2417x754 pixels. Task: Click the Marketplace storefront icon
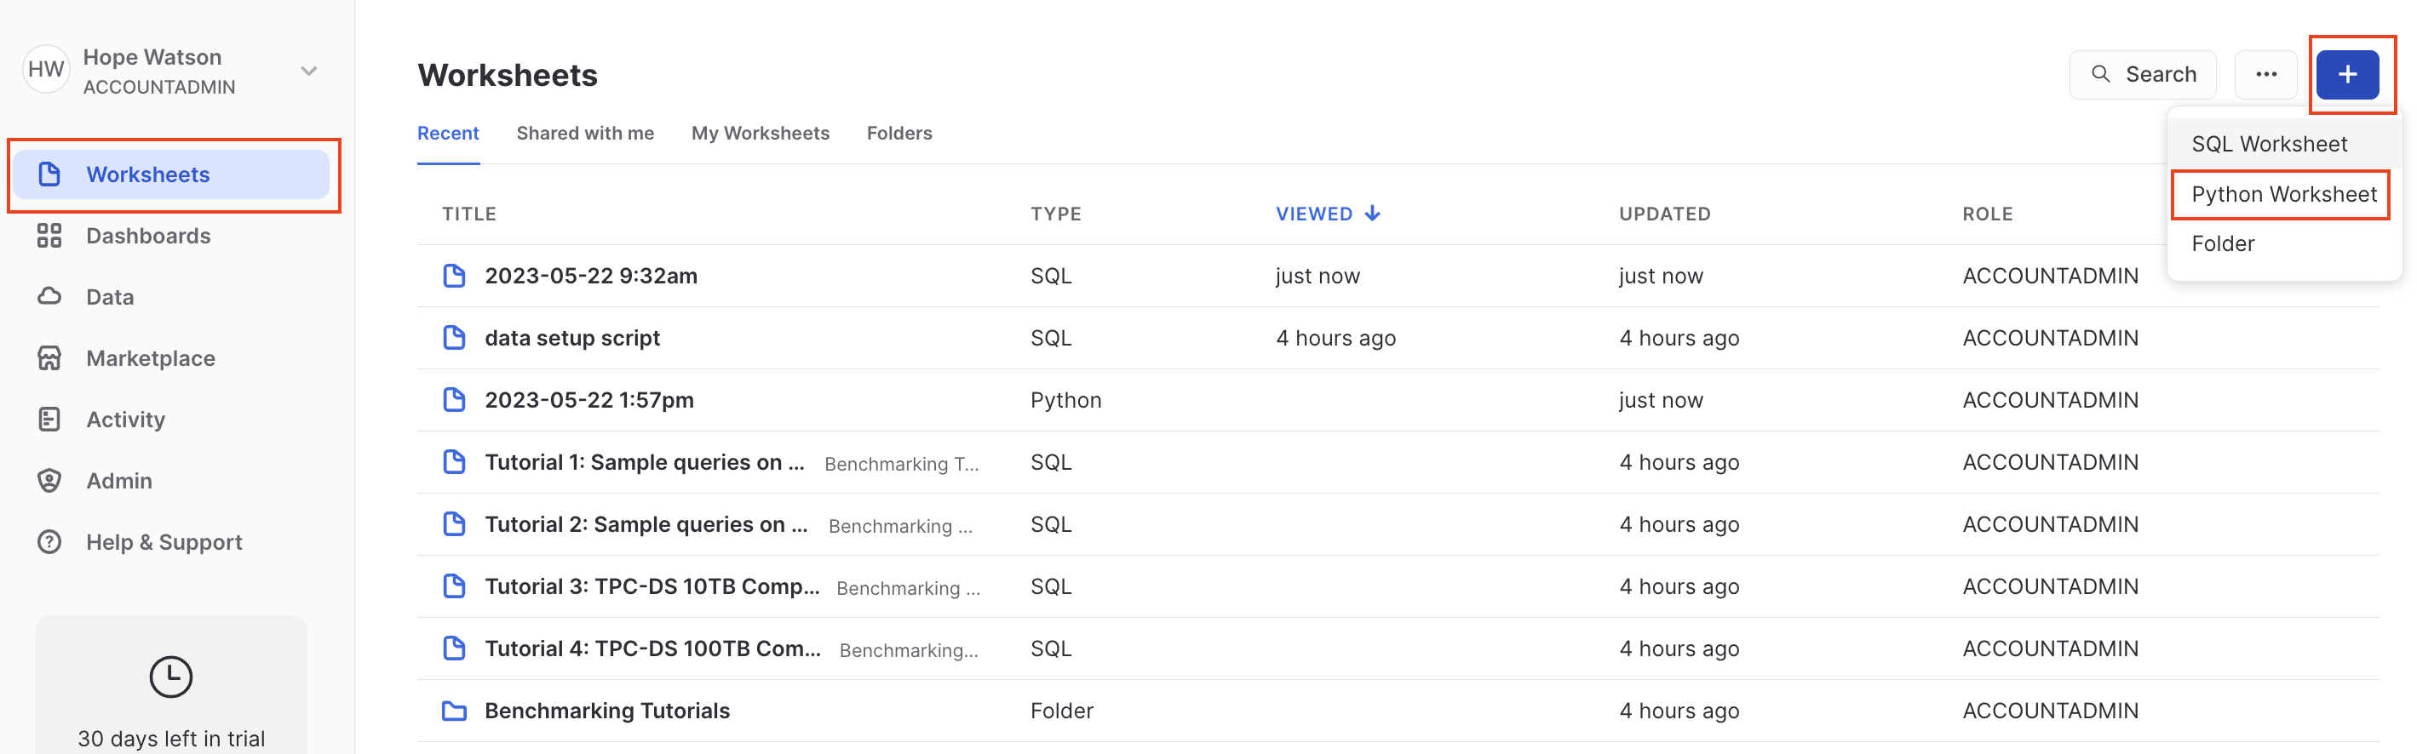pos(49,358)
